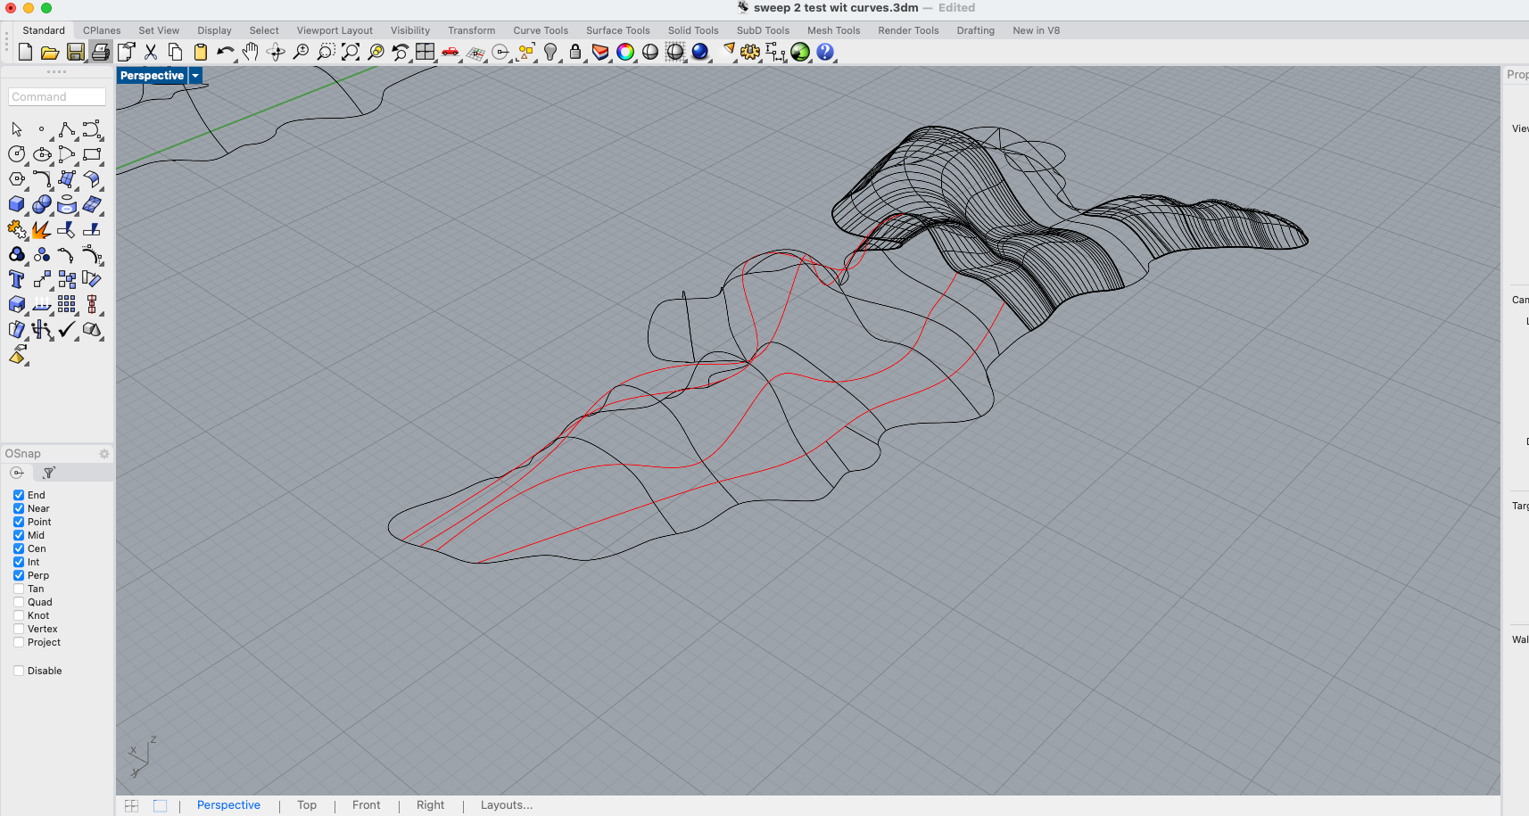The image size is (1529, 816).
Task: Click the color wheel icon
Action: [x=625, y=52]
